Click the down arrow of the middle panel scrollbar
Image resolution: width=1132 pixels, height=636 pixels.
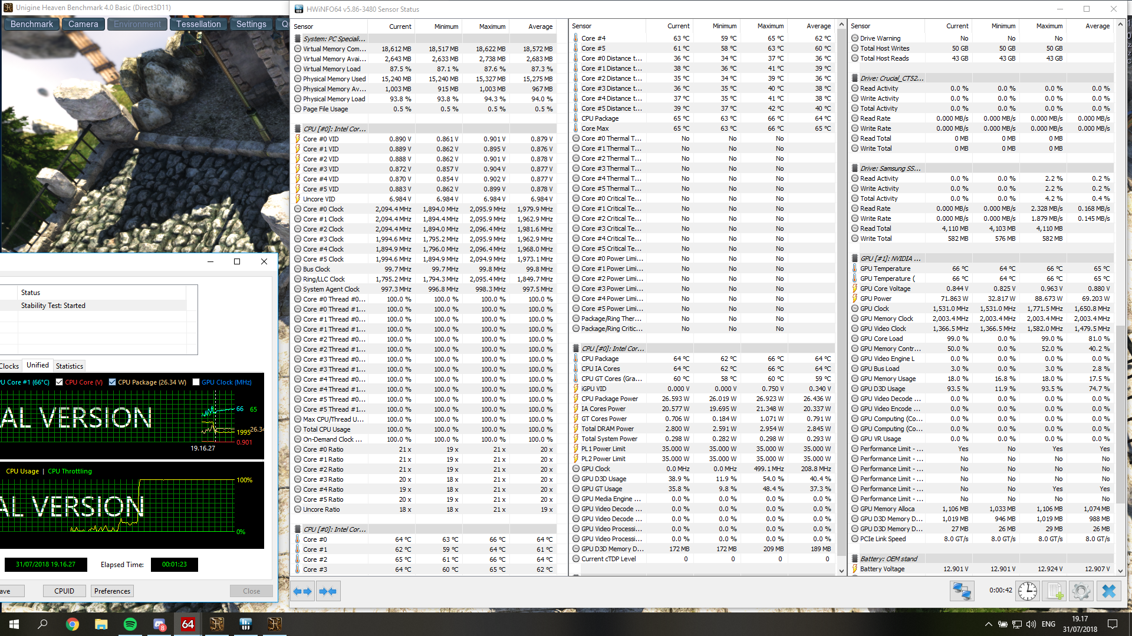(x=841, y=571)
